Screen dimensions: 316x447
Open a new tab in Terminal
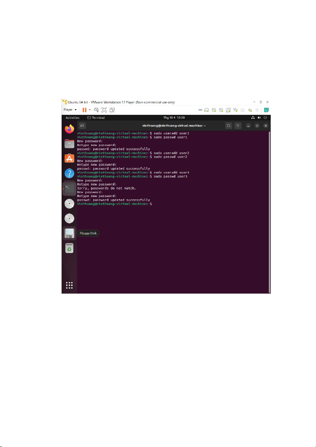[x=82, y=126]
